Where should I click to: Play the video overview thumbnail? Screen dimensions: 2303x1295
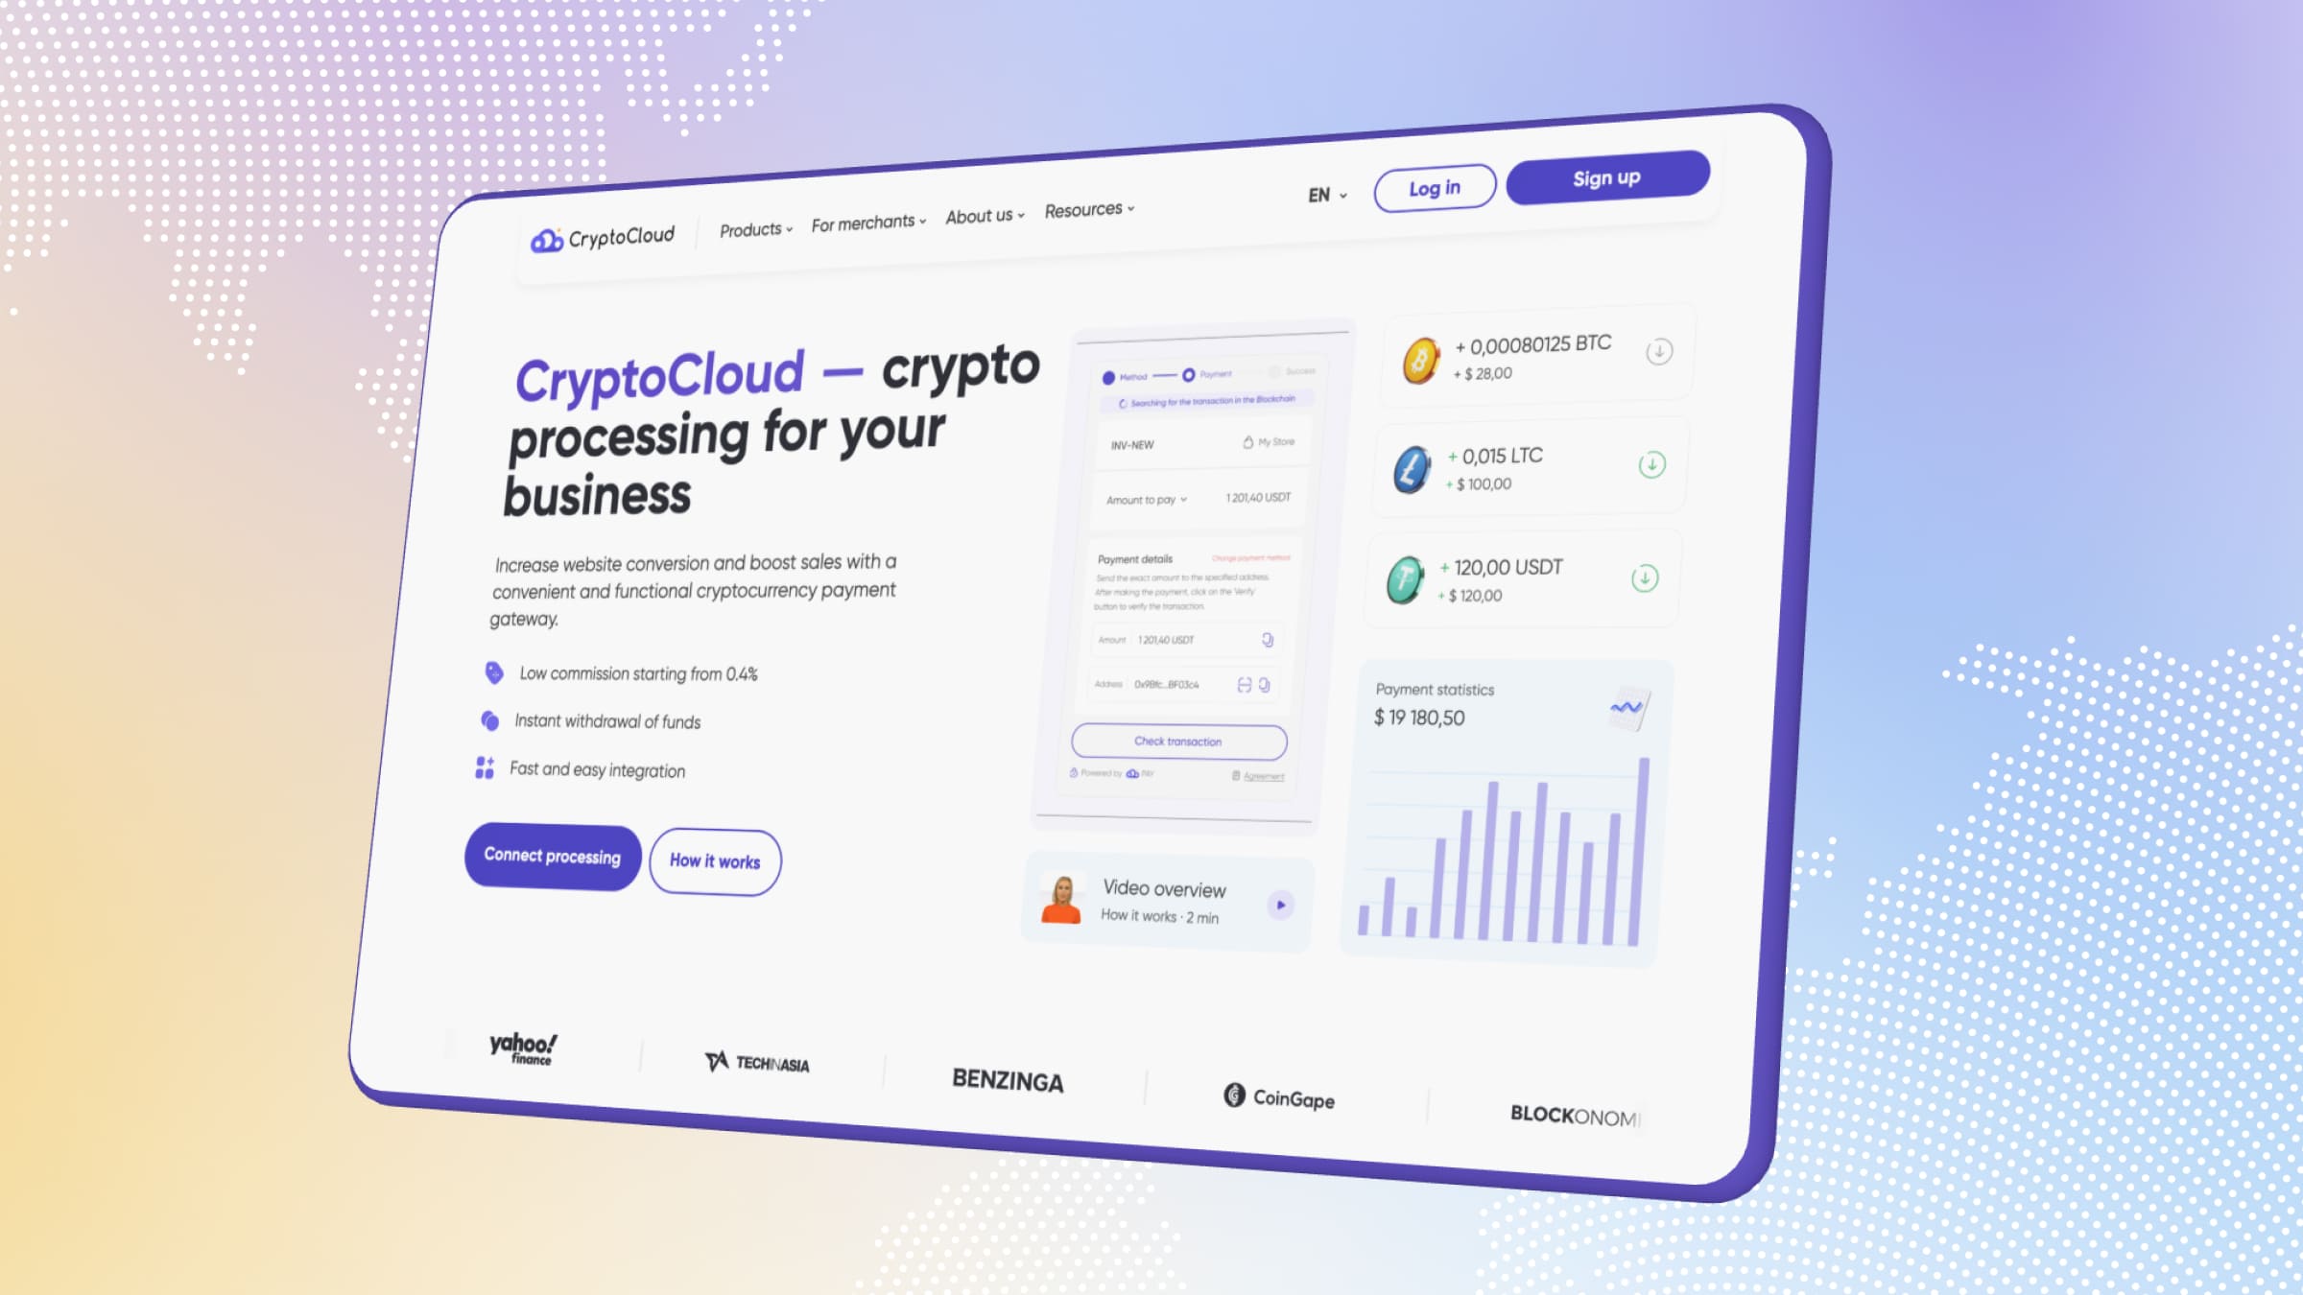click(x=1278, y=905)
